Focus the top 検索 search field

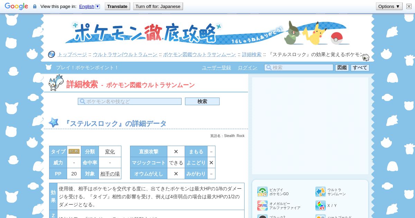(299, 67)
